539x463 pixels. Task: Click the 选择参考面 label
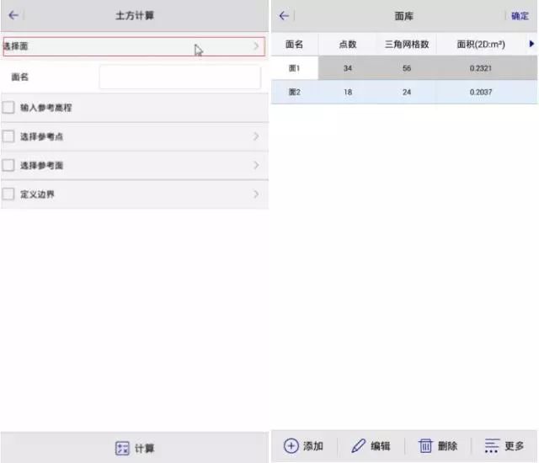41,166
